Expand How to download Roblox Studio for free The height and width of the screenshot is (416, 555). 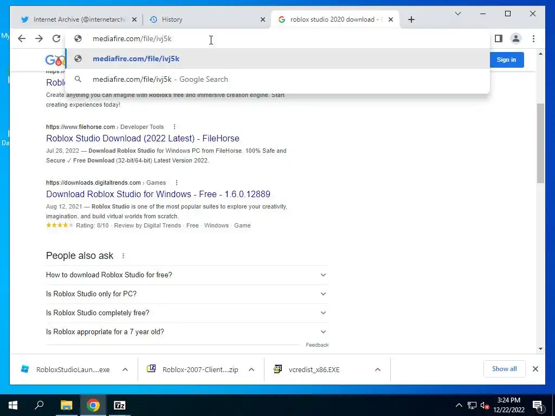click(187, 275)
